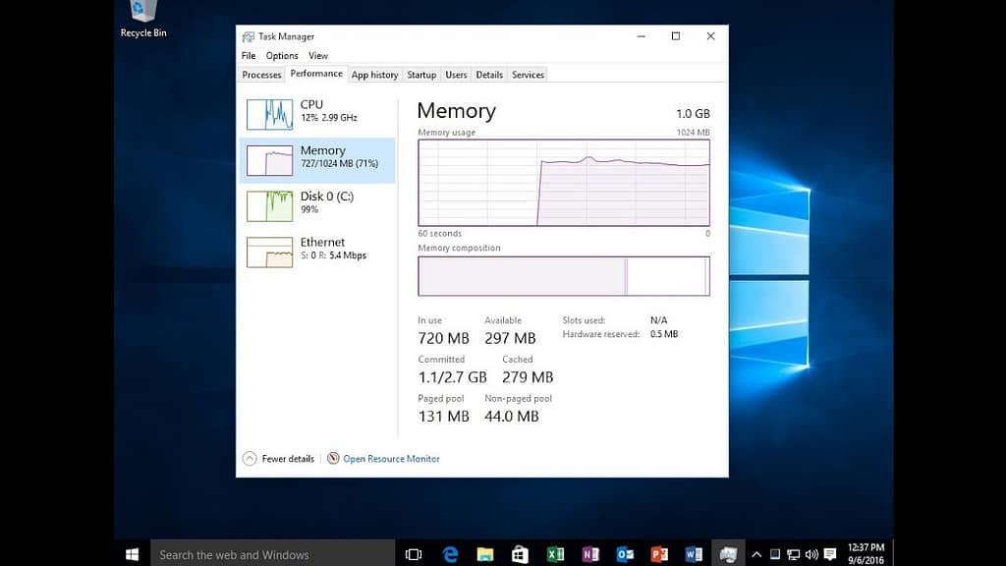Open the Windows Store from the taskbar
This screenshot has height=566, width=1006.
tap(519, 554)
